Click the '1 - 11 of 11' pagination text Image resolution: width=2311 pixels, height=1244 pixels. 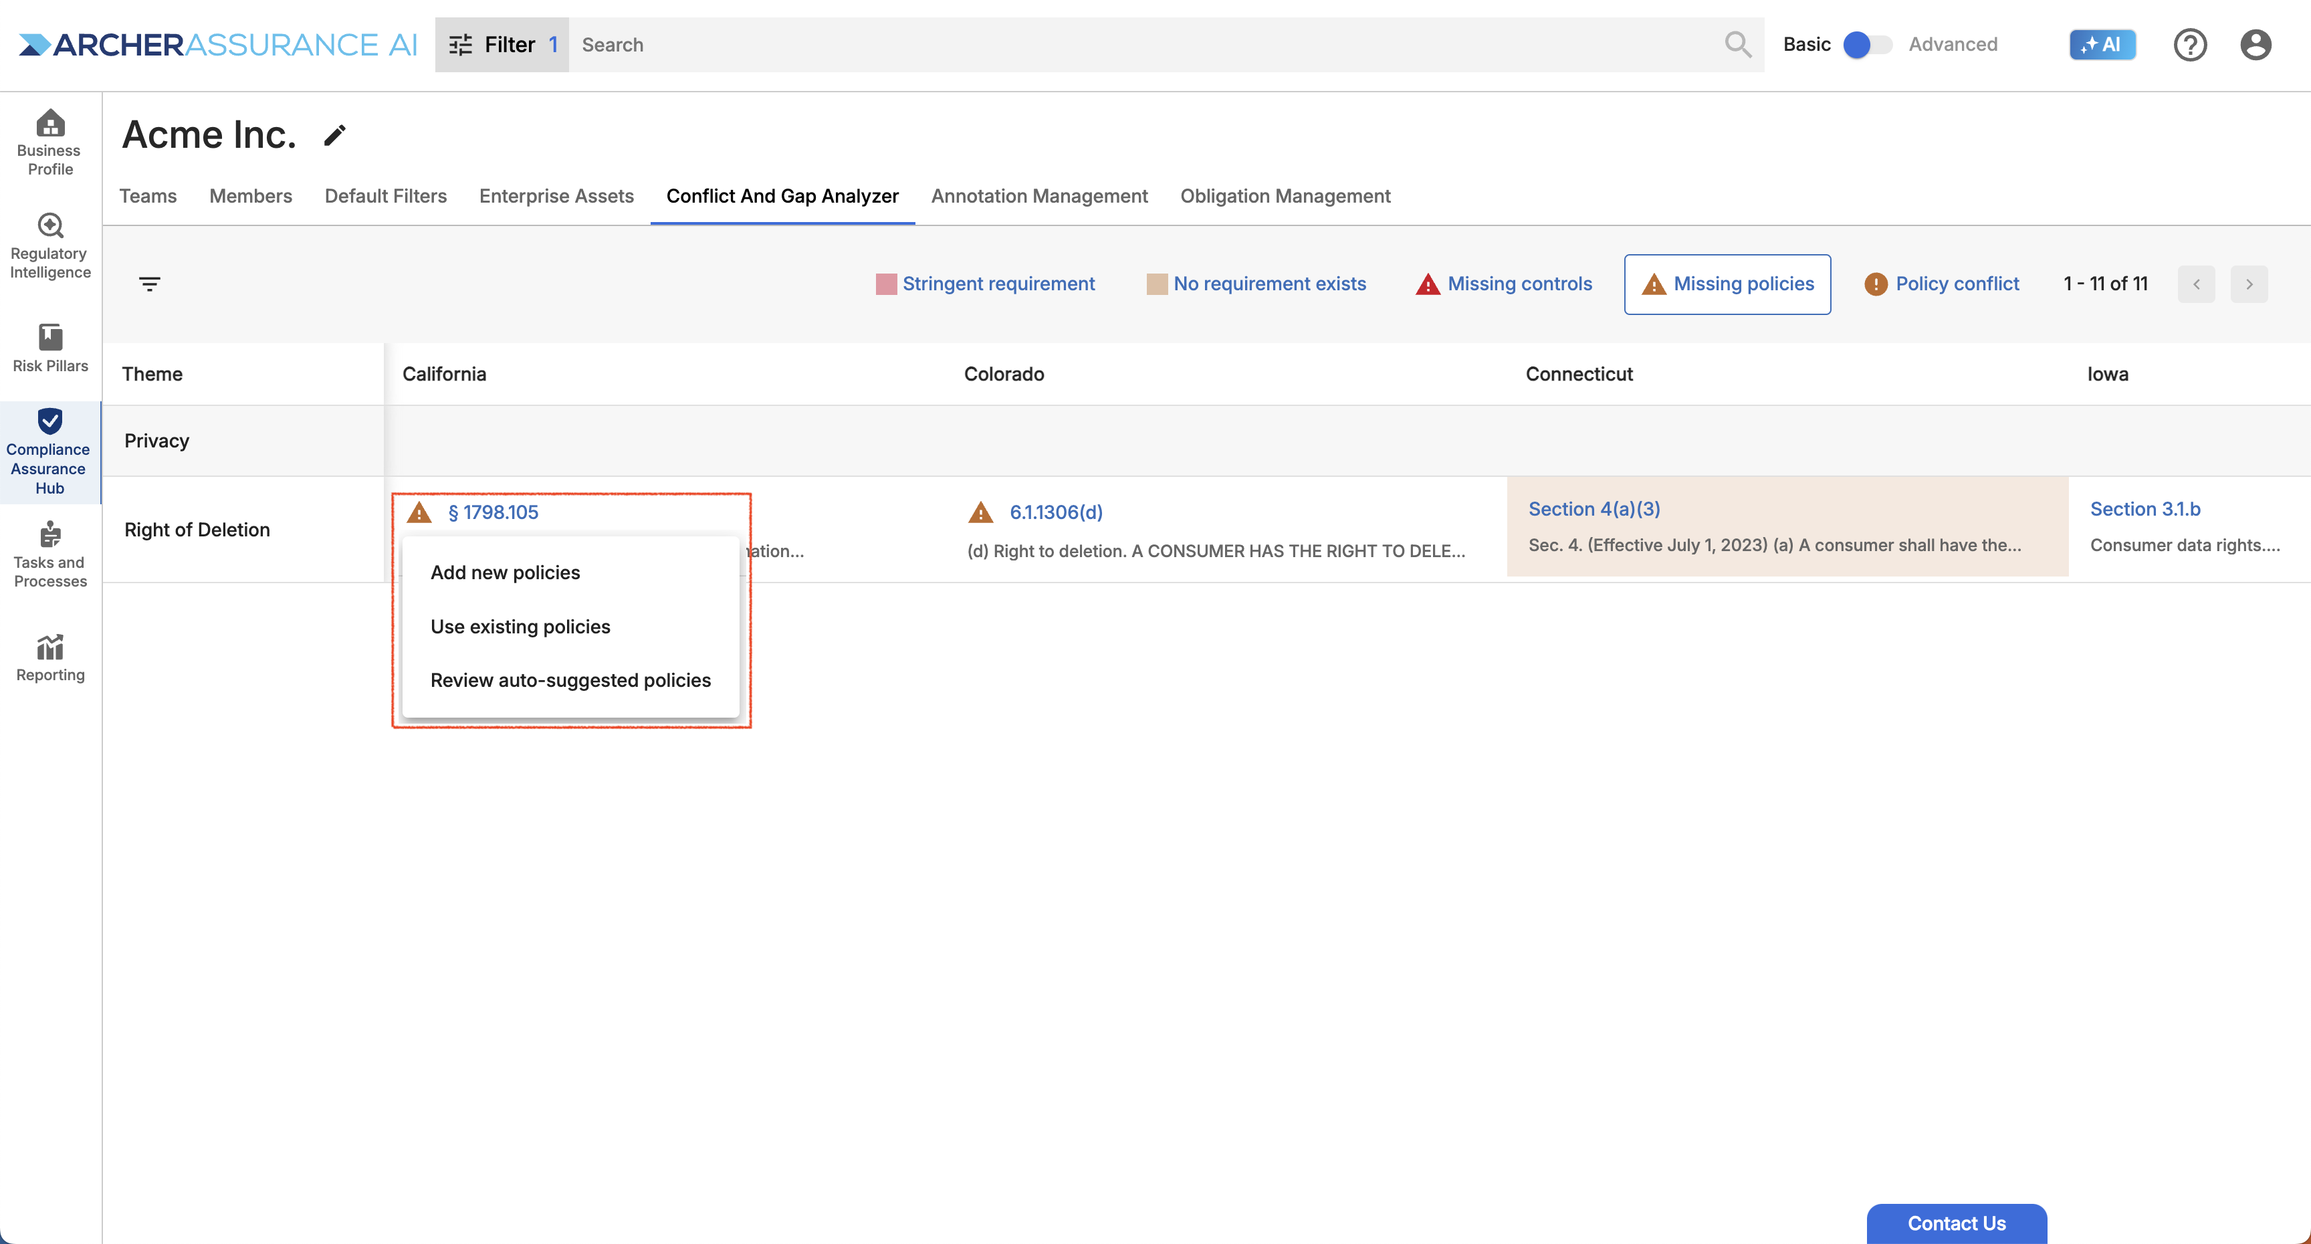coord(2106,284)
